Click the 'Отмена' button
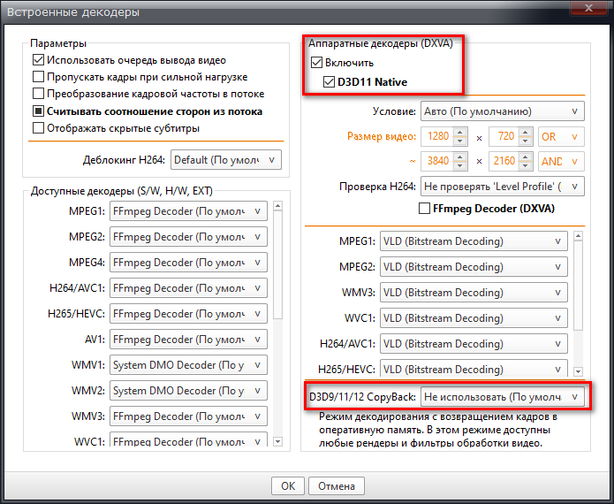614x504 pixels. pyautogui.click(x=337, y=486)
